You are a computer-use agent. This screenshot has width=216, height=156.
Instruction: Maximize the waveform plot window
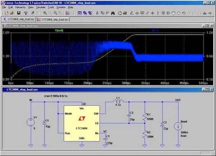[x=207, y=26]
